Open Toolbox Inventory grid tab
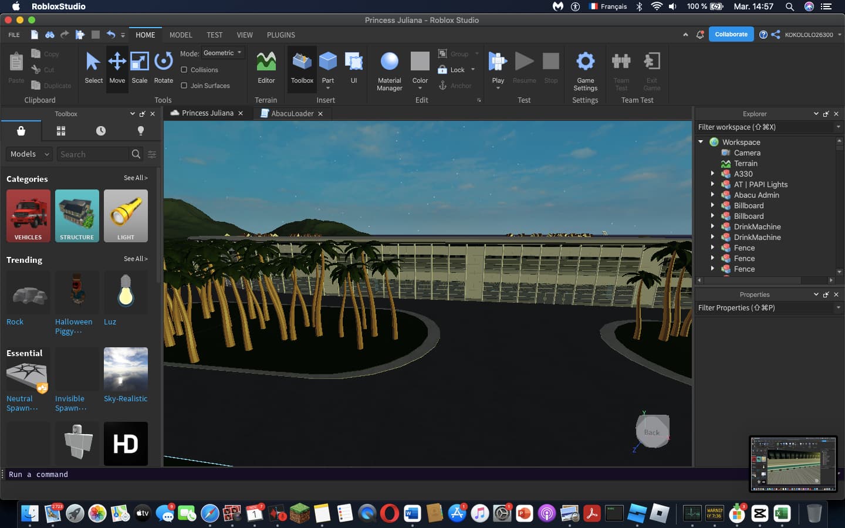 (x=61, y=130)
